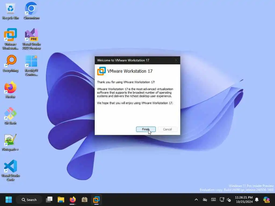Open the Recycle Bin desktop icon

point(10,11)
